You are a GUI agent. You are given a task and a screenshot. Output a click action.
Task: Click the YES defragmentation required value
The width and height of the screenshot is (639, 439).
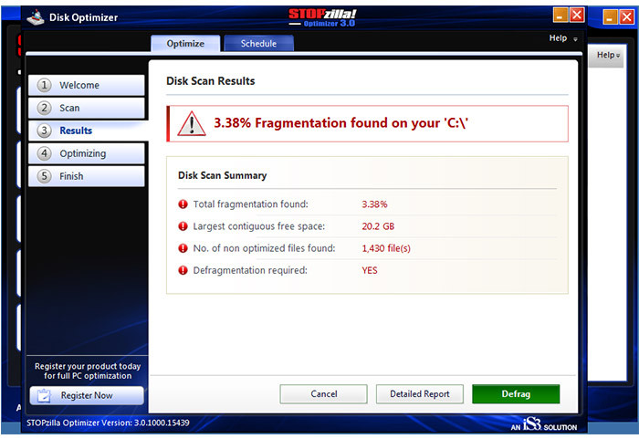click(x=370, y=270)
